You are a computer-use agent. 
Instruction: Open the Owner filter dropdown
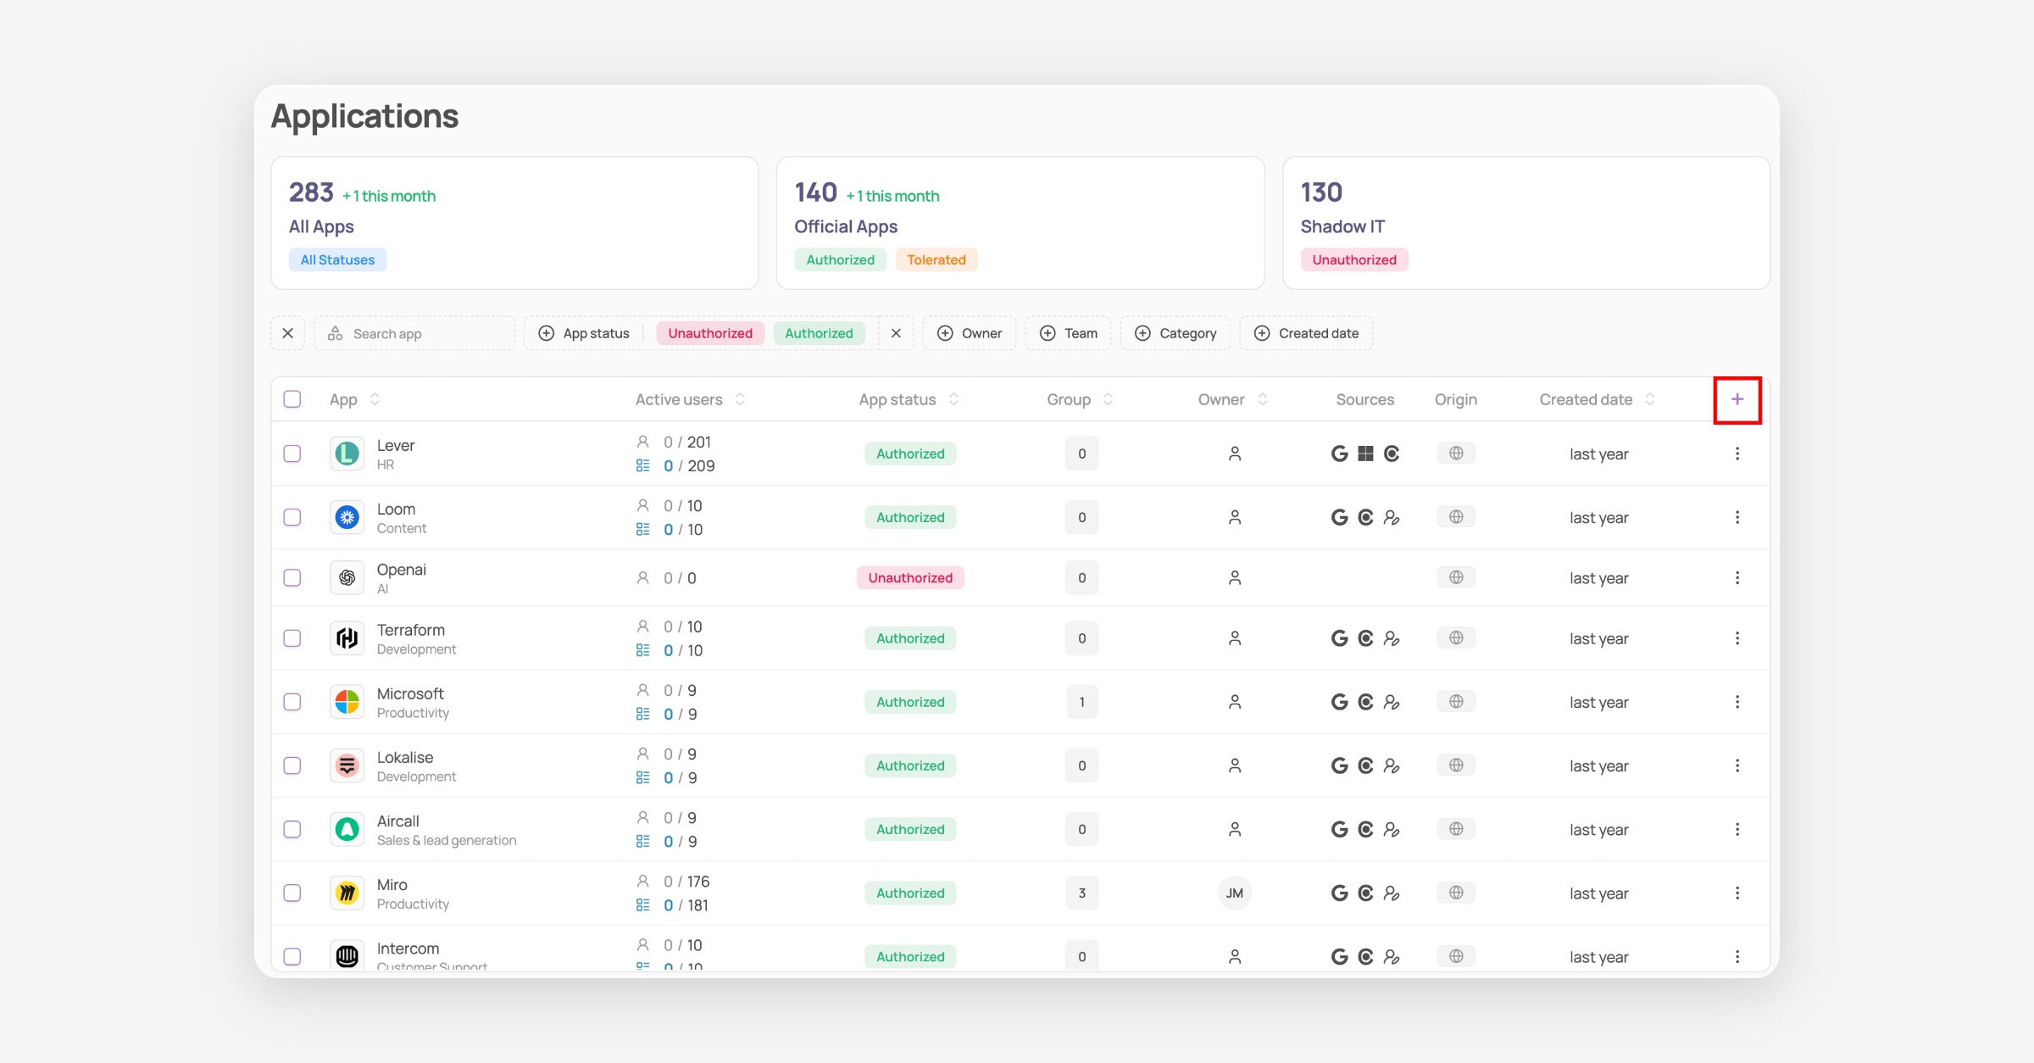pyautogui.click(x=970, y=333)
